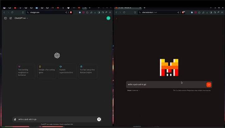The width and height of the screenshot is (225, 128).
Task: Open tab search dropdown in Mistral window
Action: click(211, 8)
